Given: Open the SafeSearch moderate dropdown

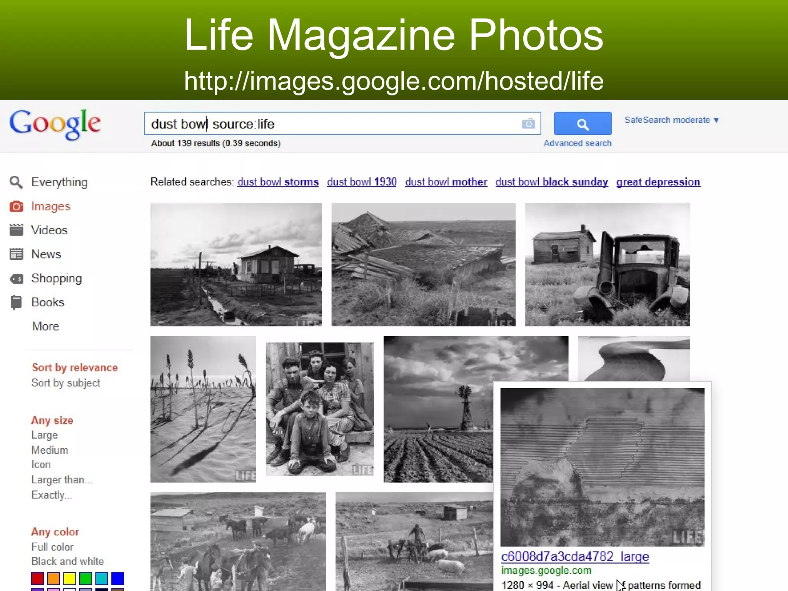Looking at the screenshot, I should (x=671, y=120).
